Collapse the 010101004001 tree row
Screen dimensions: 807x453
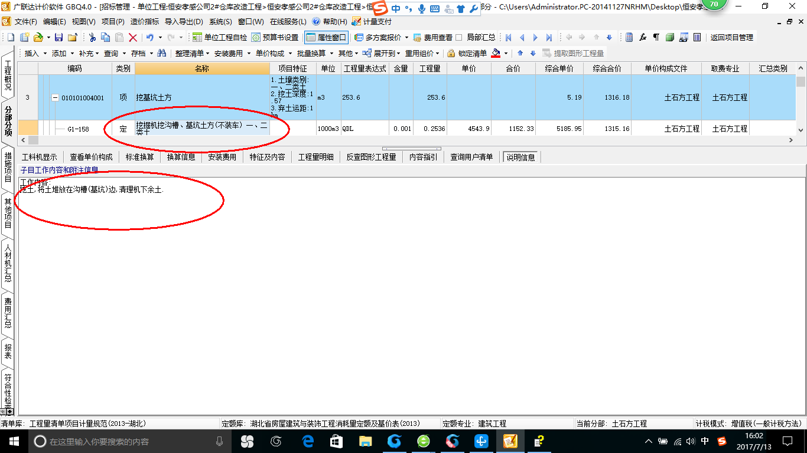tap(56, 98)
